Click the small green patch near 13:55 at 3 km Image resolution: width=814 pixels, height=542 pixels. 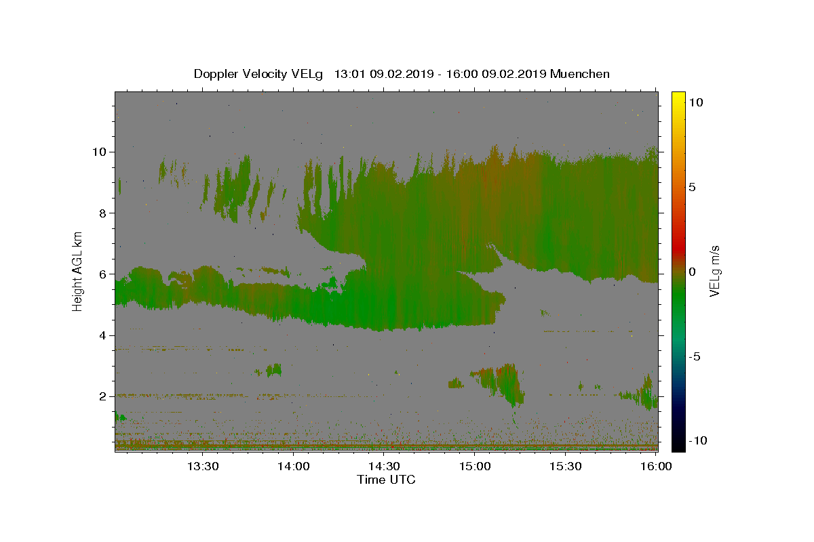274,370
